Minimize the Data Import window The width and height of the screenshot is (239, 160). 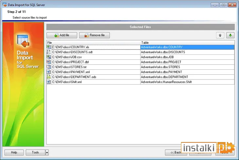click(215, 5)
